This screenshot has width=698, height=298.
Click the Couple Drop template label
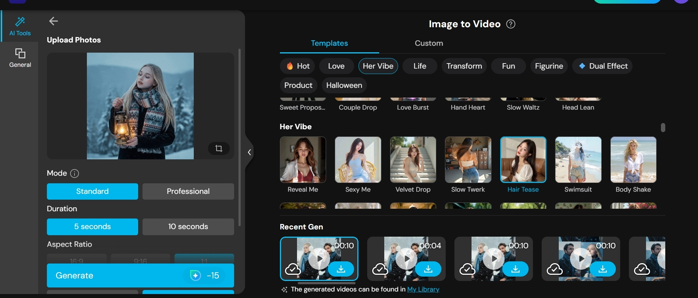358,107
